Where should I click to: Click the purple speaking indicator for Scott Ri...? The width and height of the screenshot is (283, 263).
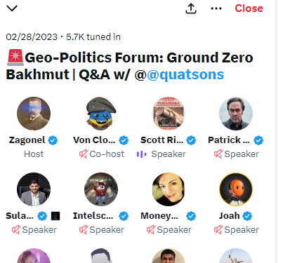[x=142, y=154]
